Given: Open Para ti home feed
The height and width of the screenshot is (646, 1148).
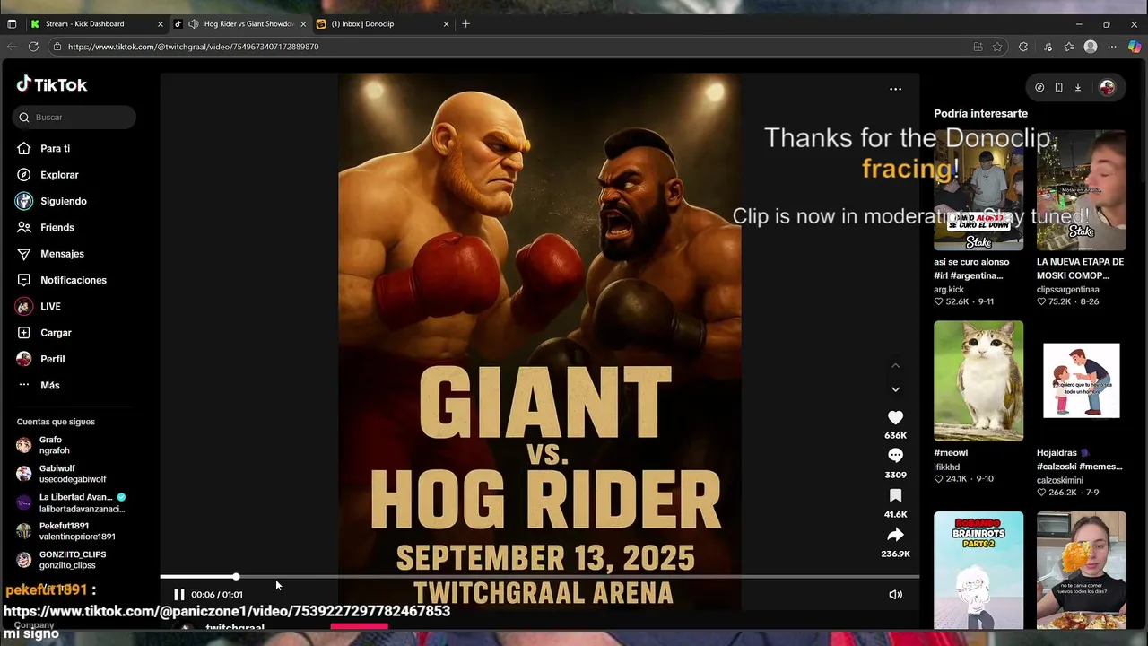Looking at the screenshot, I should pos(43,148).
